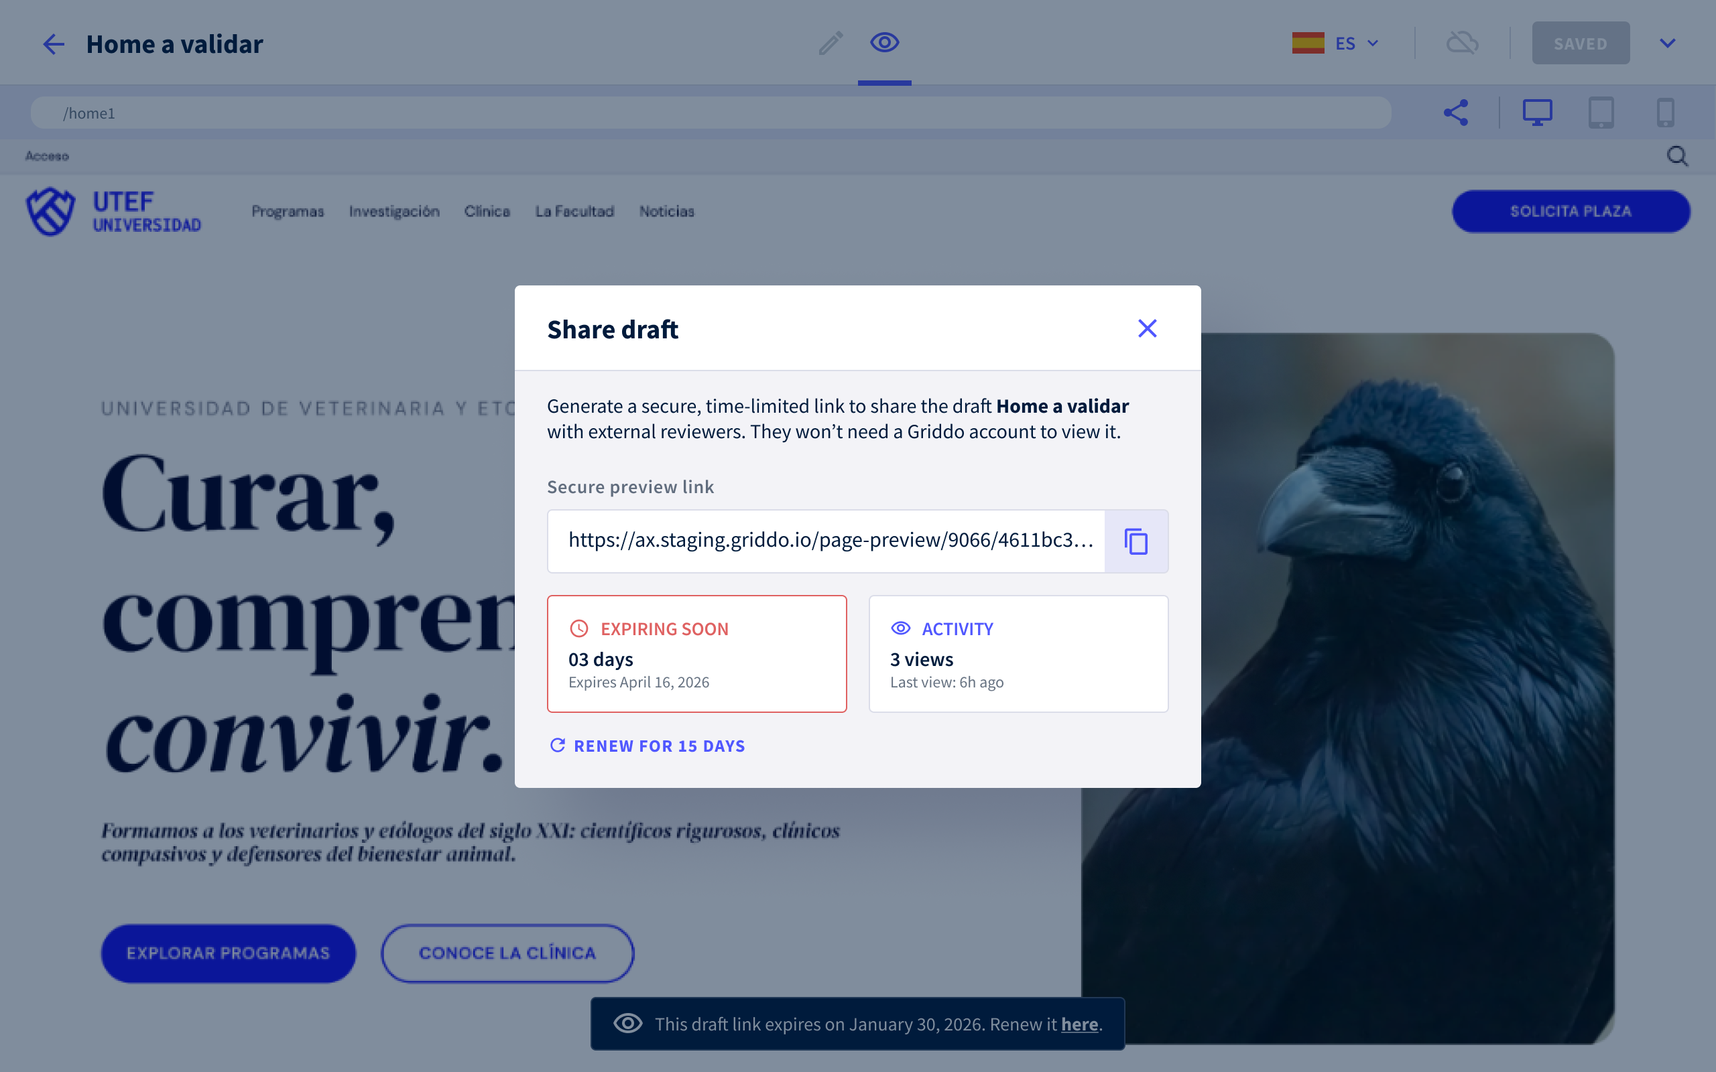
Task: Click the EXPLORAR PROGRAMAS button
Action: pyautogui.click(x=229, y=953)
